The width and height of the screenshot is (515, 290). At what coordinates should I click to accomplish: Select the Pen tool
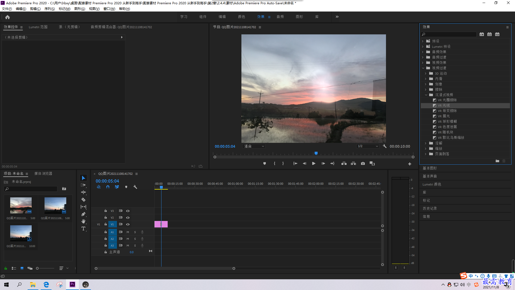tap(83, 214)
